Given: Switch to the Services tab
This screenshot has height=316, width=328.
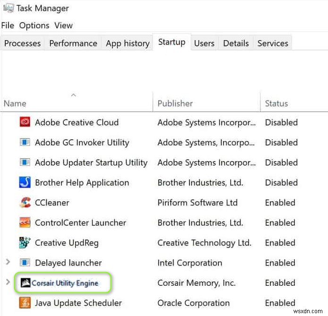Looking at the screenshot, I should [273, 43].
